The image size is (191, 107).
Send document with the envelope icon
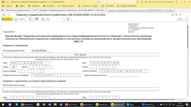point(48,19)
